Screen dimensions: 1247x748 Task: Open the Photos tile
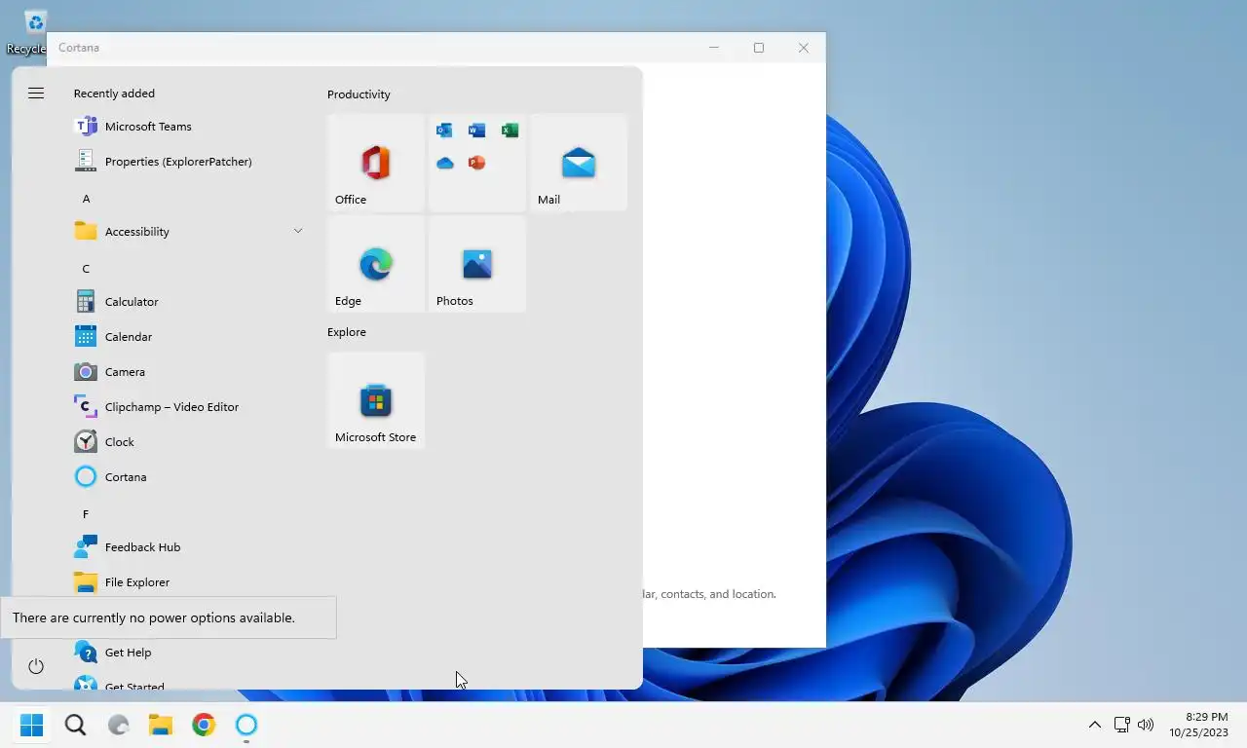[x=477, y=264]
